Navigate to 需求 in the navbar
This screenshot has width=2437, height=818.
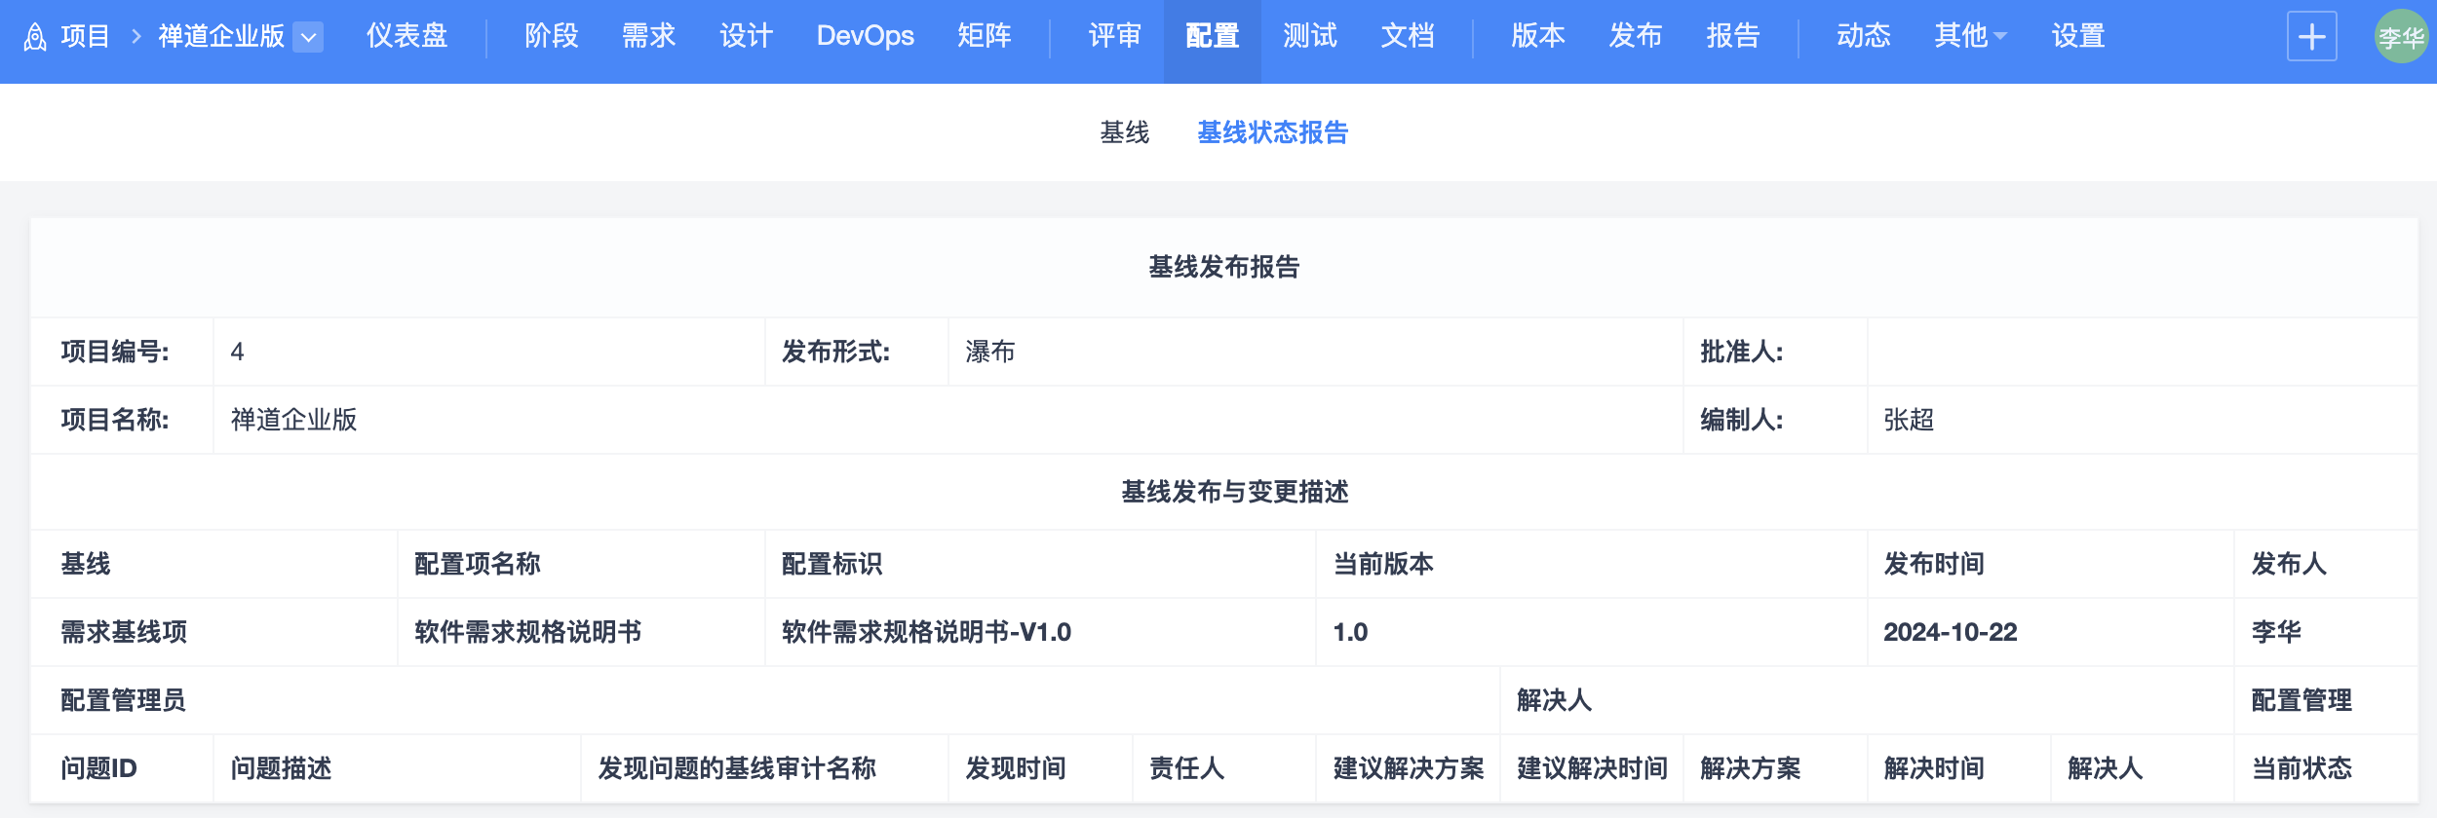pos(648,36)
